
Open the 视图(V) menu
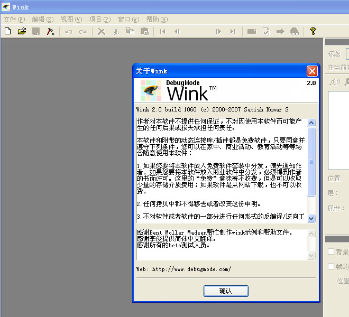[x=71, y=20]
